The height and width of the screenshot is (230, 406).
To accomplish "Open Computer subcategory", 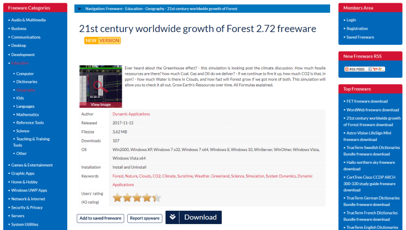I will tap(25, 74).
